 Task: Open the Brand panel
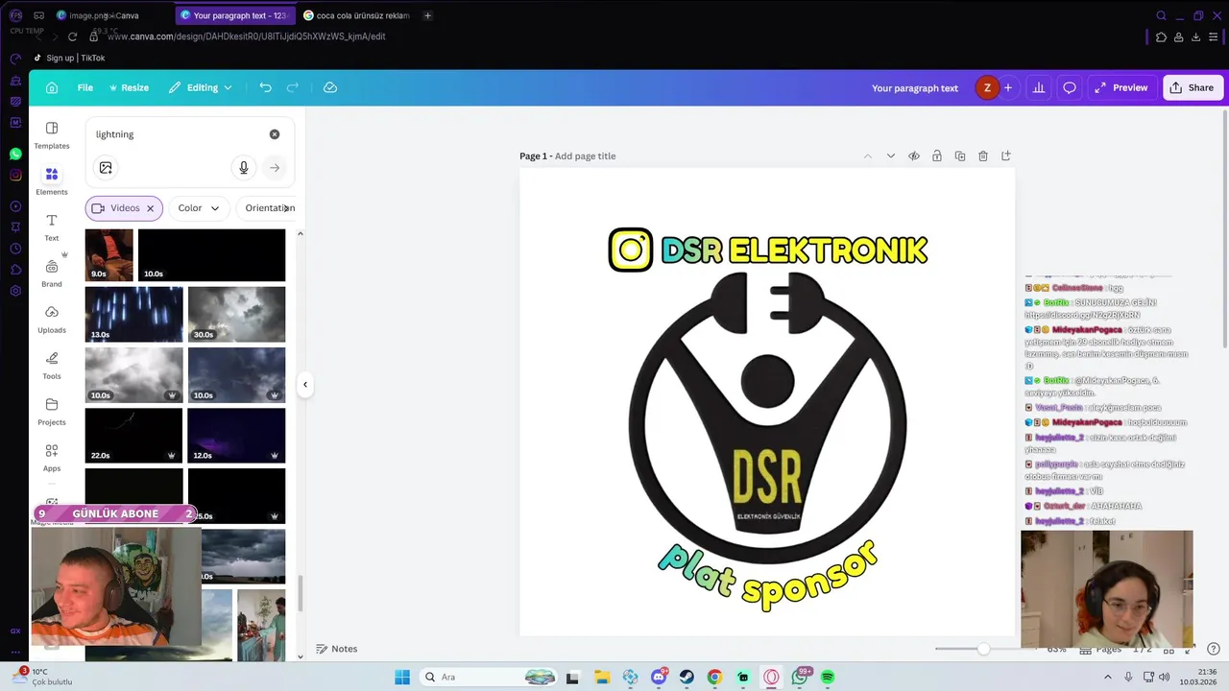tap(52, 273)
